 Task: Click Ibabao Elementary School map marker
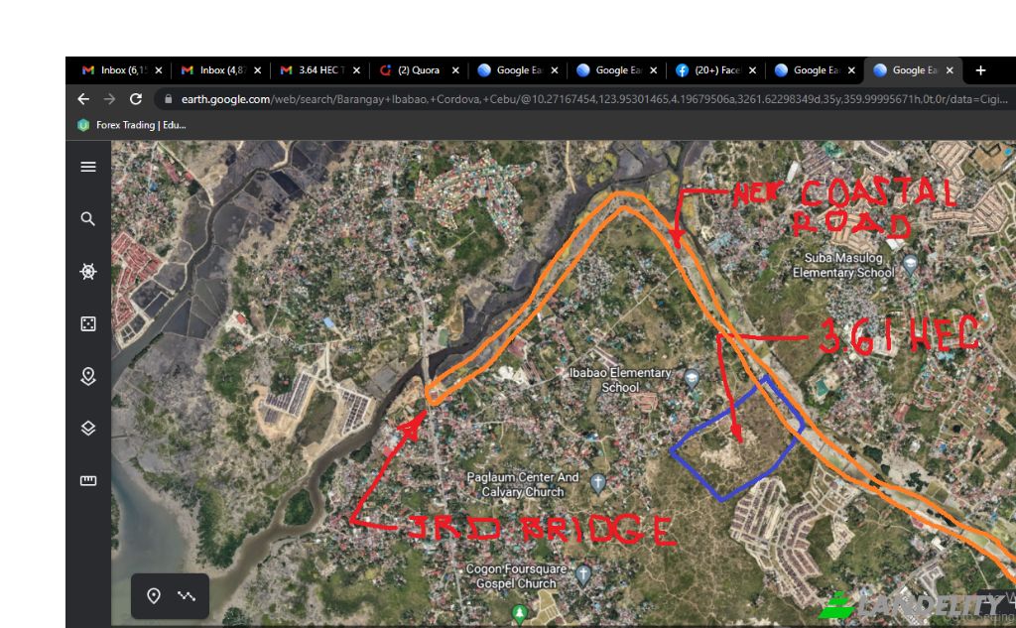[693, 377]
